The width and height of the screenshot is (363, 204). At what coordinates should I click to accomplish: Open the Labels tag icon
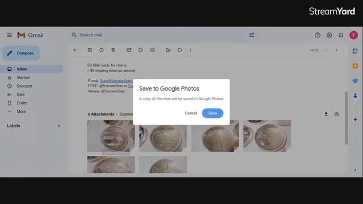pos(180,50)
